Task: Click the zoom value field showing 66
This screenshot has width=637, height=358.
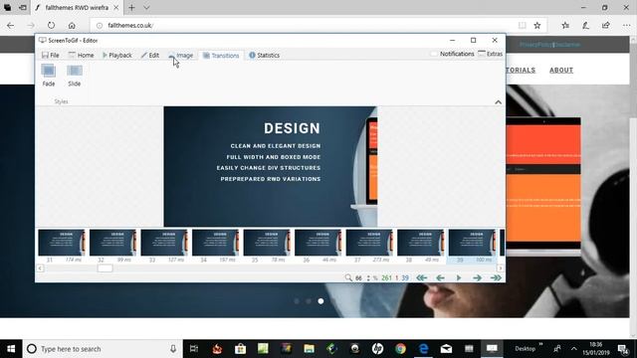Action: coord(358,278)
